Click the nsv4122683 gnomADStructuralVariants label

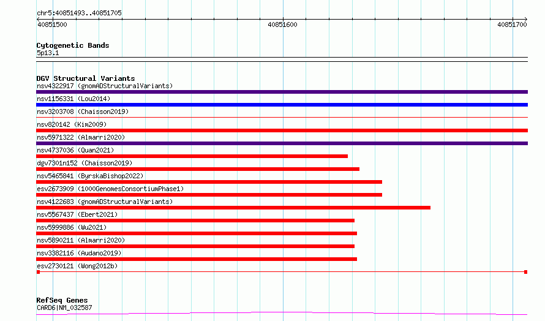(105, 202)
